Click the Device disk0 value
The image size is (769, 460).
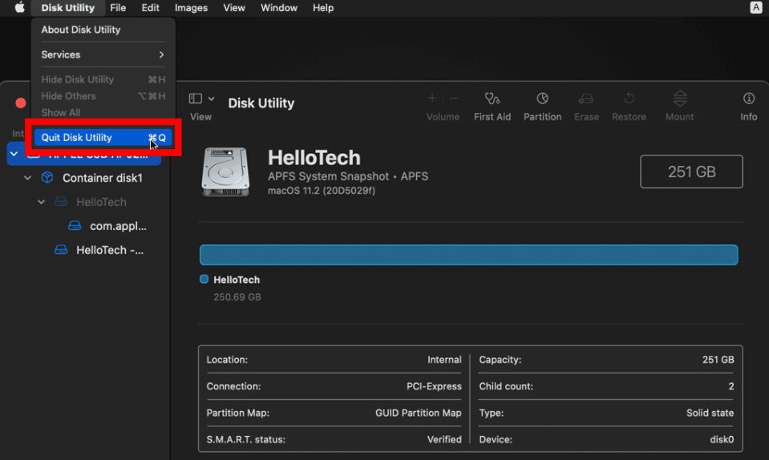[722, 439]
